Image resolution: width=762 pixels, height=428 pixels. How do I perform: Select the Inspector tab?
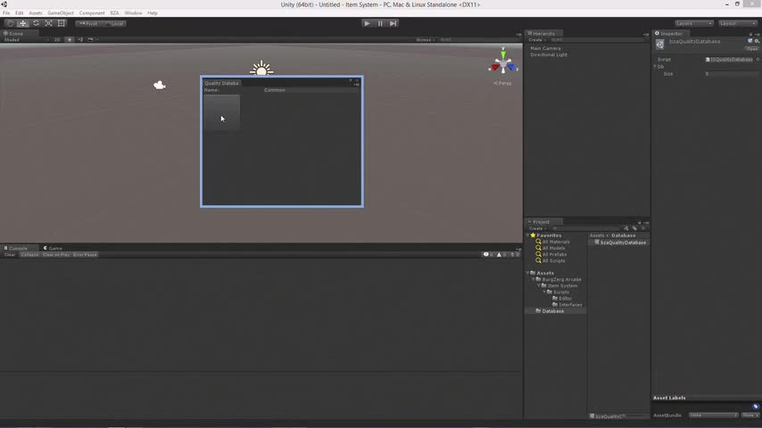point(669,34)
